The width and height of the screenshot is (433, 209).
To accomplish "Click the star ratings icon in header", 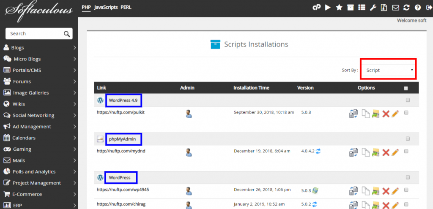I will 339,8.
